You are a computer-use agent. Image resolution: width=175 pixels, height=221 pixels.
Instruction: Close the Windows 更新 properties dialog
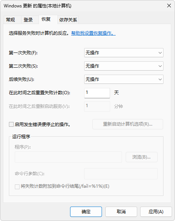point(169,6)
